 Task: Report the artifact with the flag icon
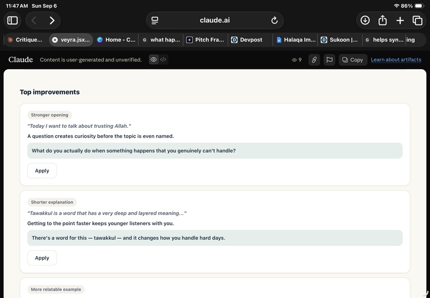pos(329,60)
